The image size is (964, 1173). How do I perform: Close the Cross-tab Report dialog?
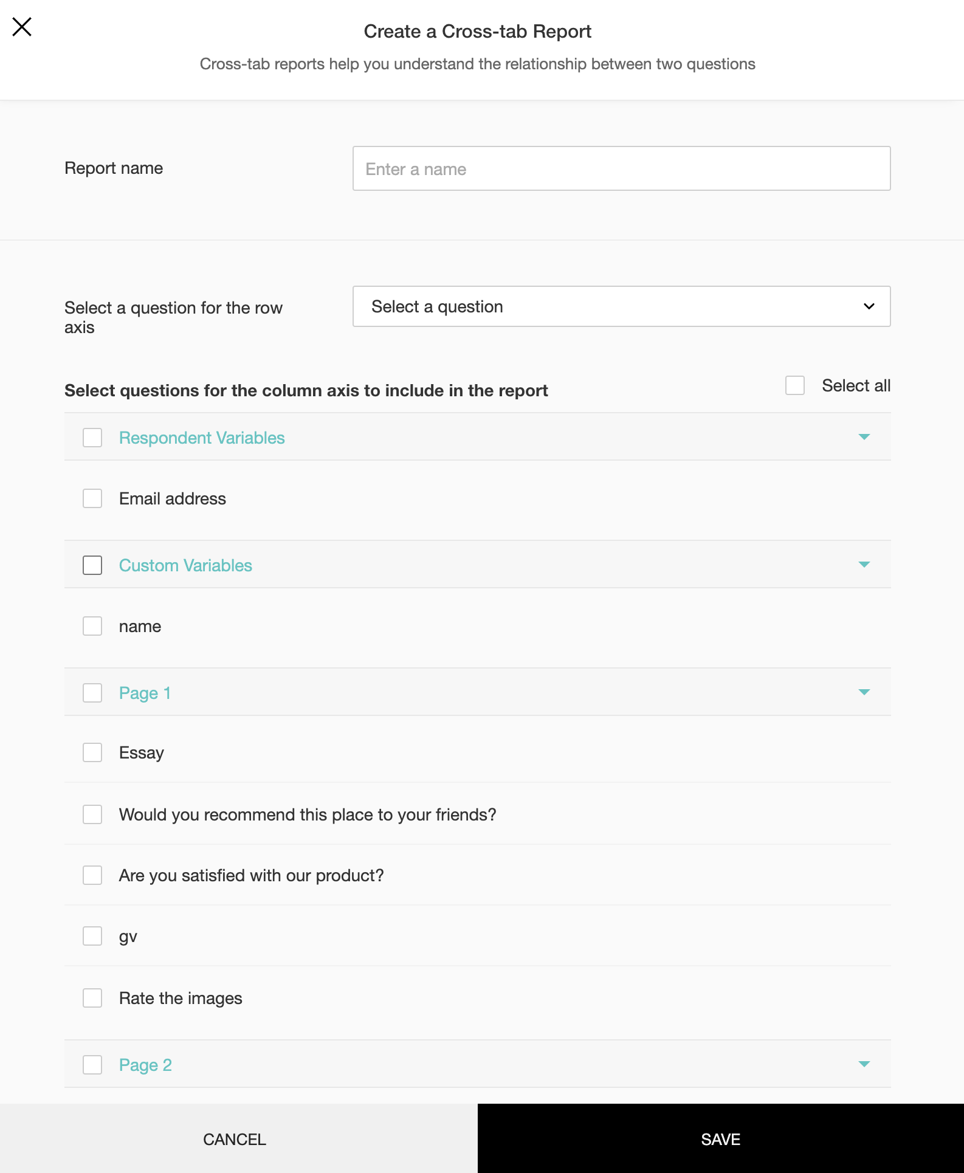(x=22, y=27)
